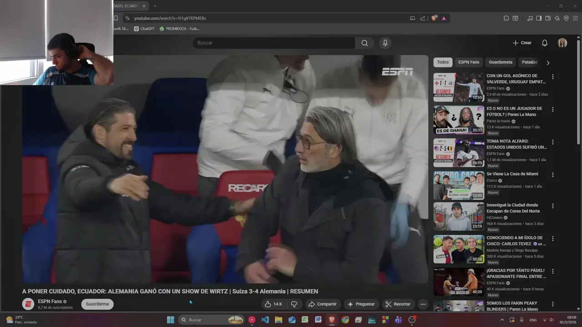
Task: Open Leo AI sparkle icon
Action: [557, 18]
